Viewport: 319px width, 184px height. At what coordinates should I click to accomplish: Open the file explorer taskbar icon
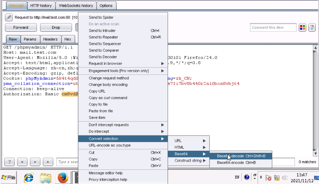(x=46, y=178)
